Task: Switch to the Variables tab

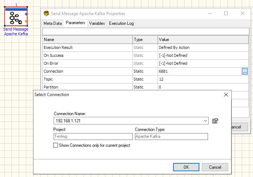Action: tap(97, 23)
